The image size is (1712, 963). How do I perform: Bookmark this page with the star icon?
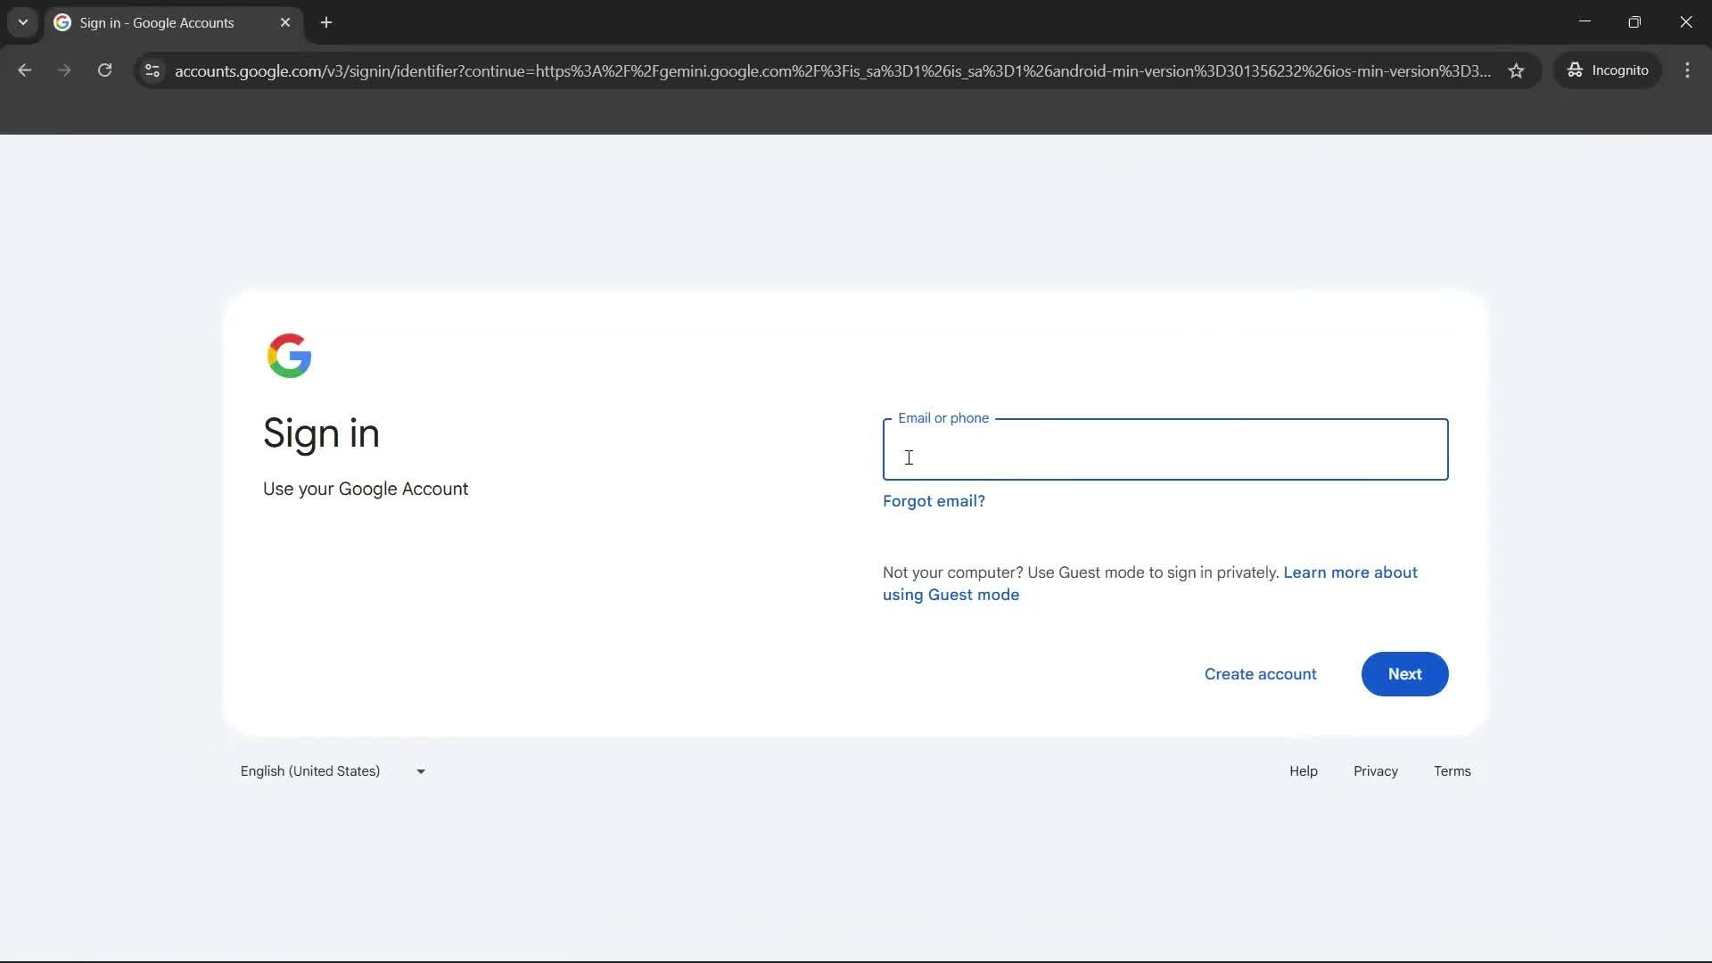[x=1517, y=70]
